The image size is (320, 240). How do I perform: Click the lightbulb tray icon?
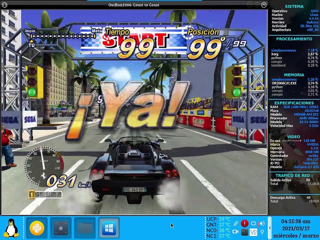[x=262, y=232]
